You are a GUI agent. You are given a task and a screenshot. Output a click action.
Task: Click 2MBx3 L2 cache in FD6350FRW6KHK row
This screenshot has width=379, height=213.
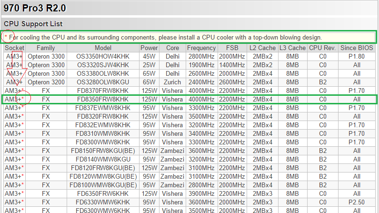[262, 193]
